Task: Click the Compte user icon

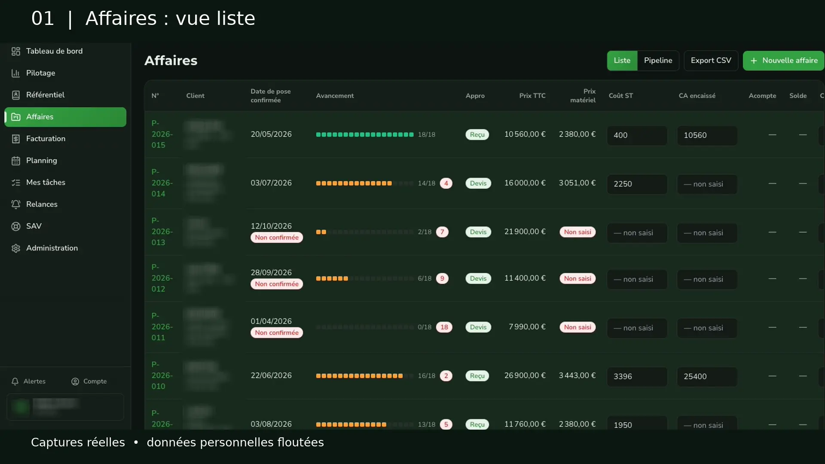Action: 75,382
